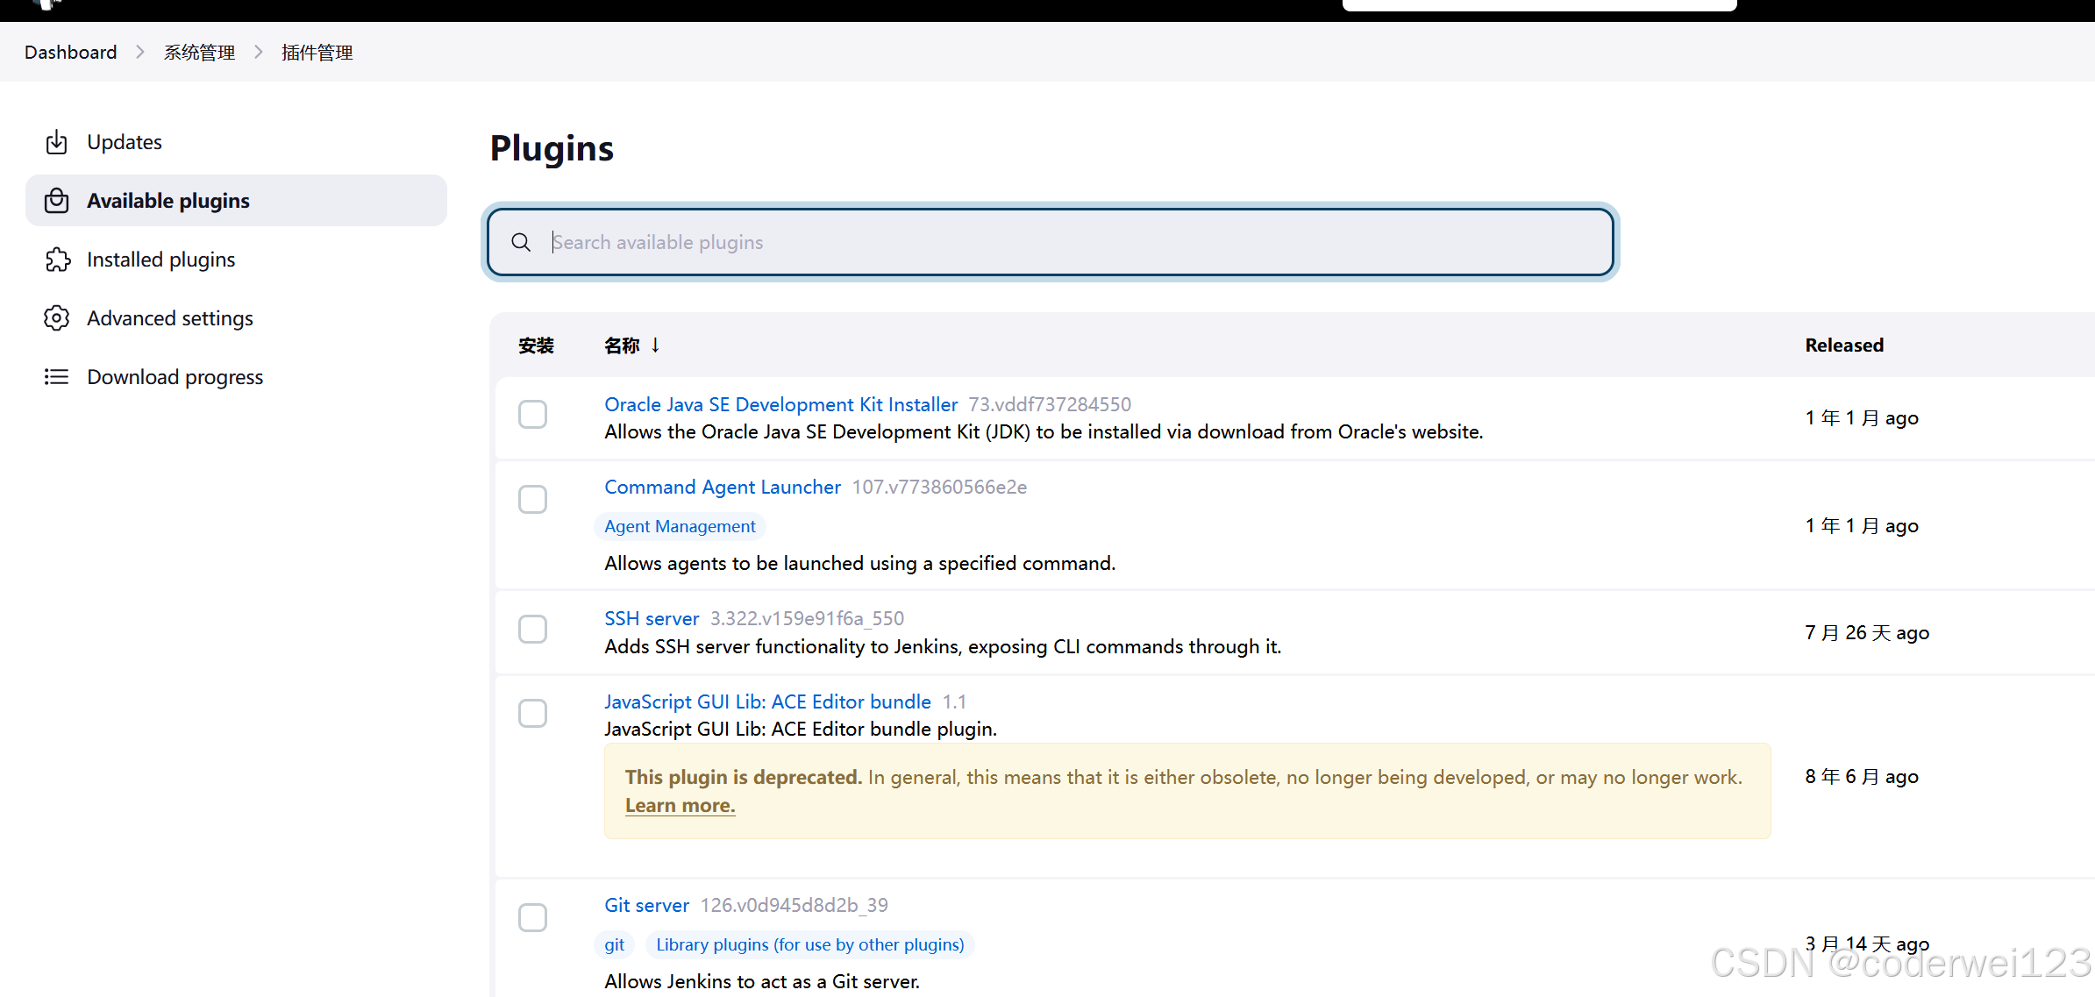This screenshot has height=997, width=2095.
Task: Check the Git server plugin checkbox
Action: click(x=532, y=917)
